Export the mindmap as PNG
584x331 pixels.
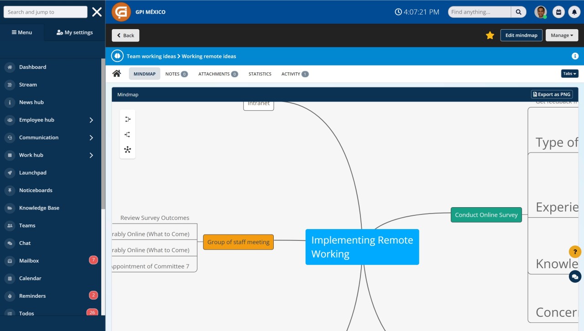[552, 94]
